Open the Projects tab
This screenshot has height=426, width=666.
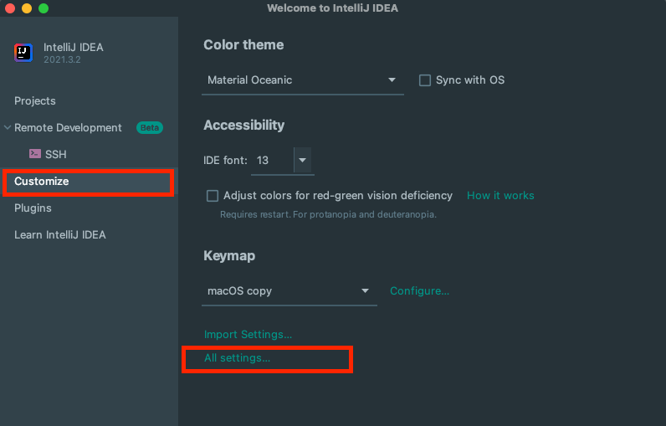pyautogui.click(x=35, y=101)
